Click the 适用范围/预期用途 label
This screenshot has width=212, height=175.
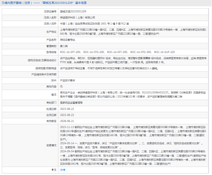(46, 68)
